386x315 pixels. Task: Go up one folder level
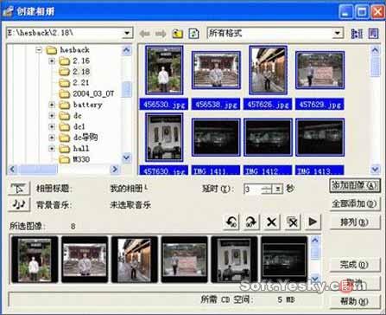coord(178,34)
